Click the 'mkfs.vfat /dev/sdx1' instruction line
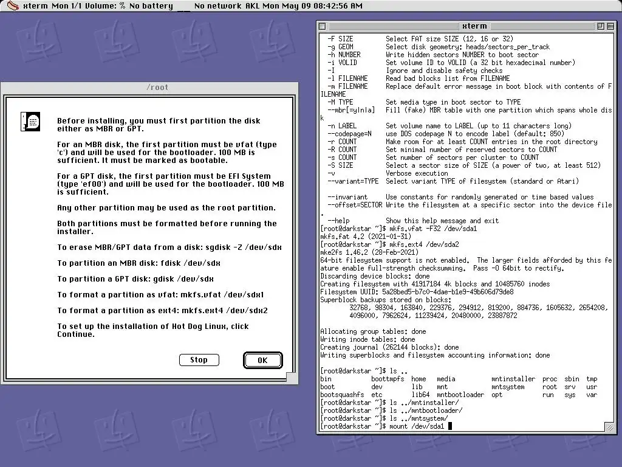This screenshot has height=467, width=622. click(x=160, y=295)
